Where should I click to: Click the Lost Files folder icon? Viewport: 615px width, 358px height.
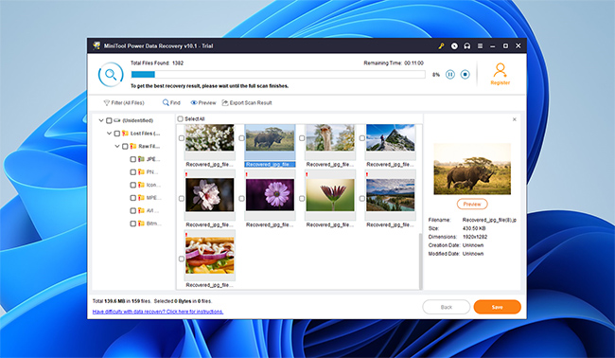(x=125, y=134)
